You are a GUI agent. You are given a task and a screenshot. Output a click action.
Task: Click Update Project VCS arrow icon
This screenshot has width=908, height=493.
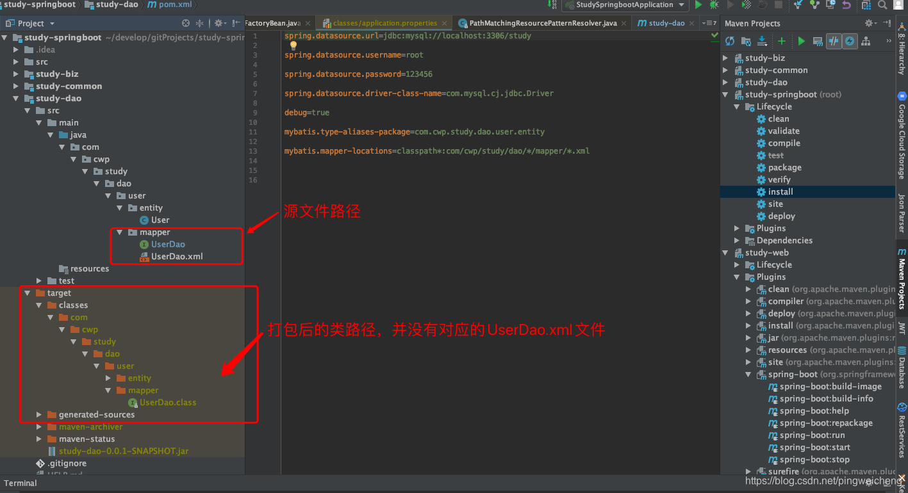(x=798, y=4)
